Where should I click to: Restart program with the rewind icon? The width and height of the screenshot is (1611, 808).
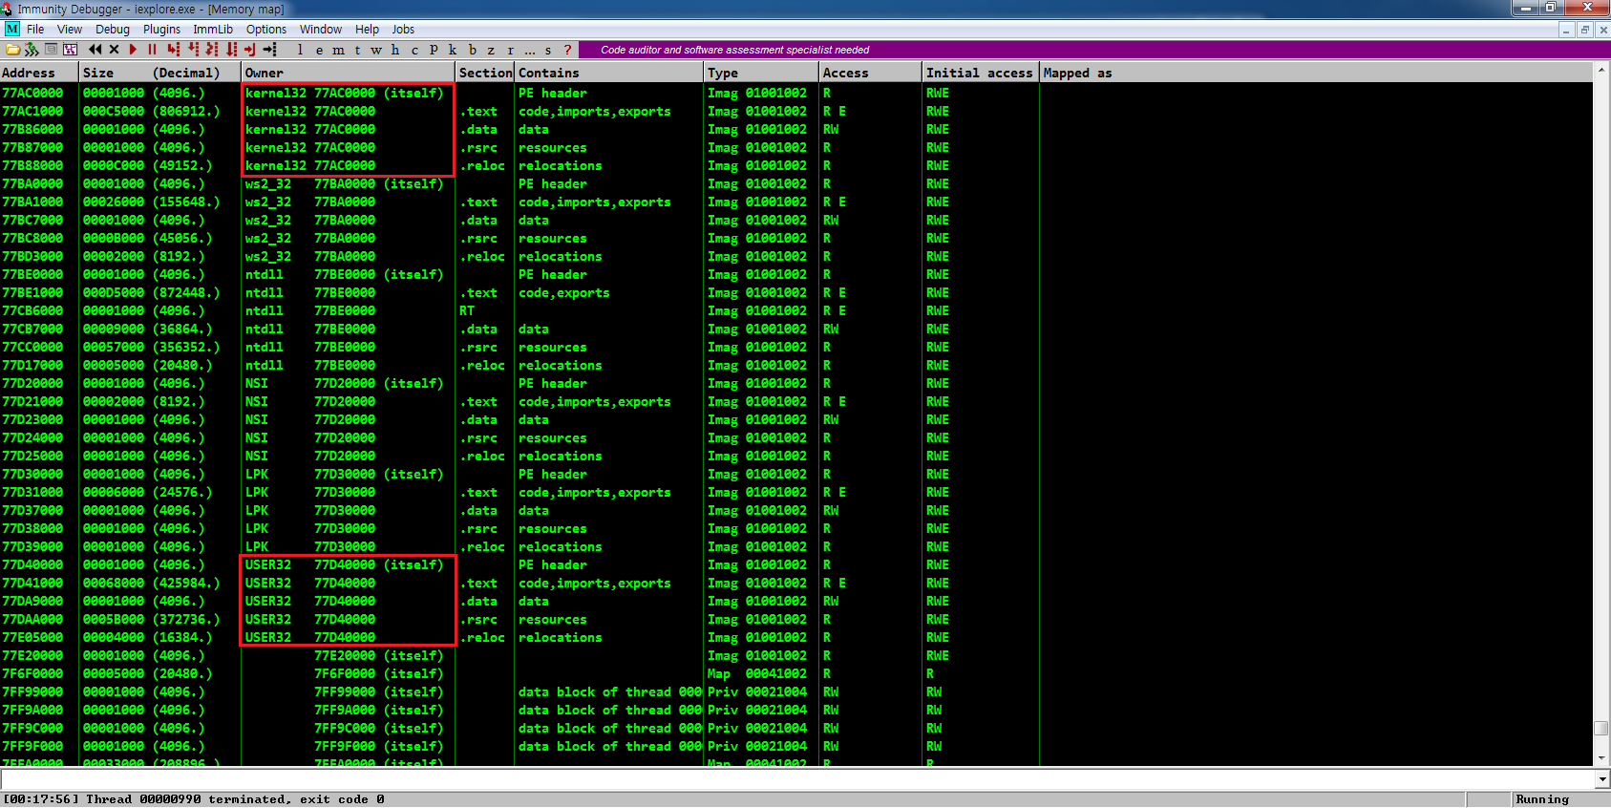(95, 50)
